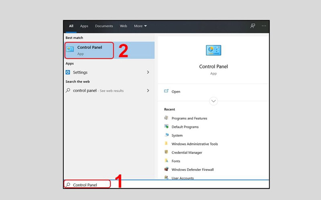Switch to the Web tab
The height and width of the screenshot is (200, 321).
pos(124,26)
